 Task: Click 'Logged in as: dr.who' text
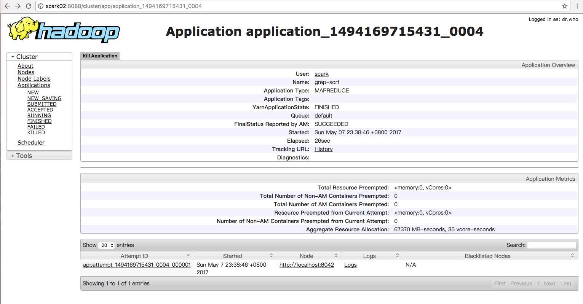click(x=553, y=19)
